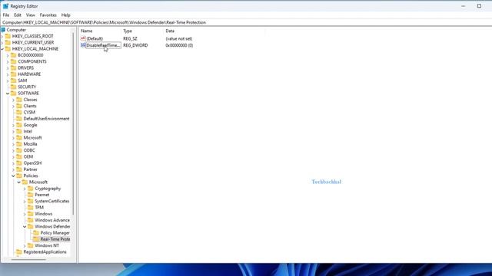Select the (Default) value name

point(95,38)
